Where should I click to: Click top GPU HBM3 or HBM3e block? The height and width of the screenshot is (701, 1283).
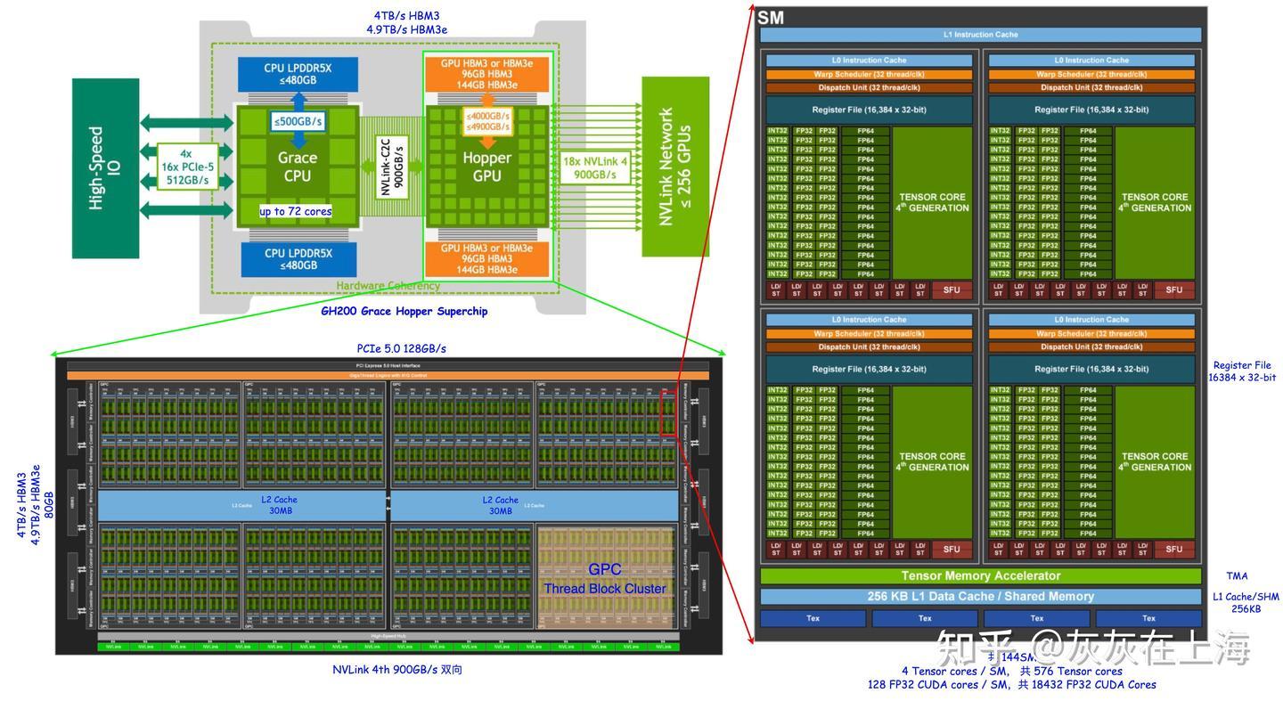486,73
